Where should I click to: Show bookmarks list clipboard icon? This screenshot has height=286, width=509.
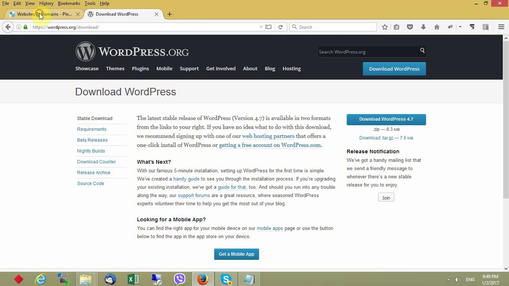[x=396, y=27]
